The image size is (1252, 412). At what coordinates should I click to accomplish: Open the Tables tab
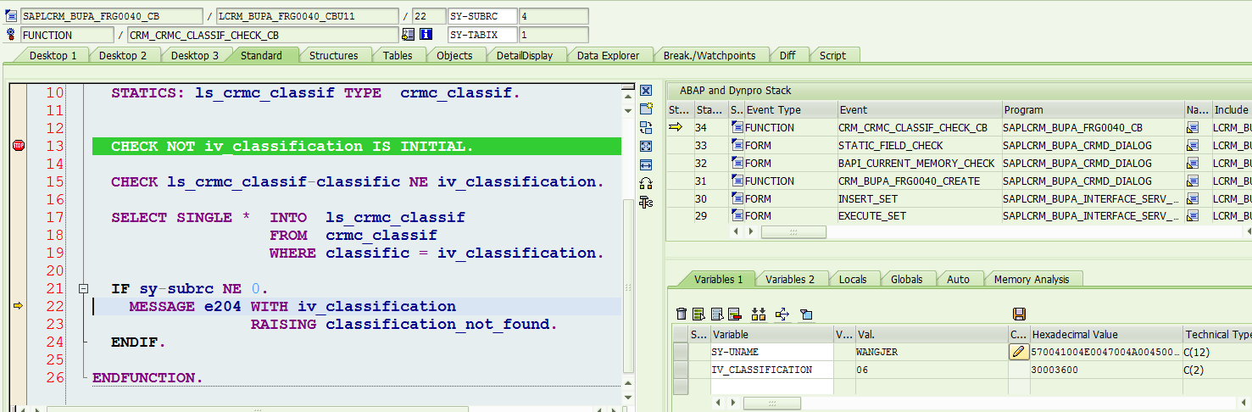(x=398, y=55)
